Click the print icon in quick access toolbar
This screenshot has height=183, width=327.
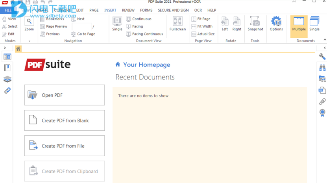(35, 2)
